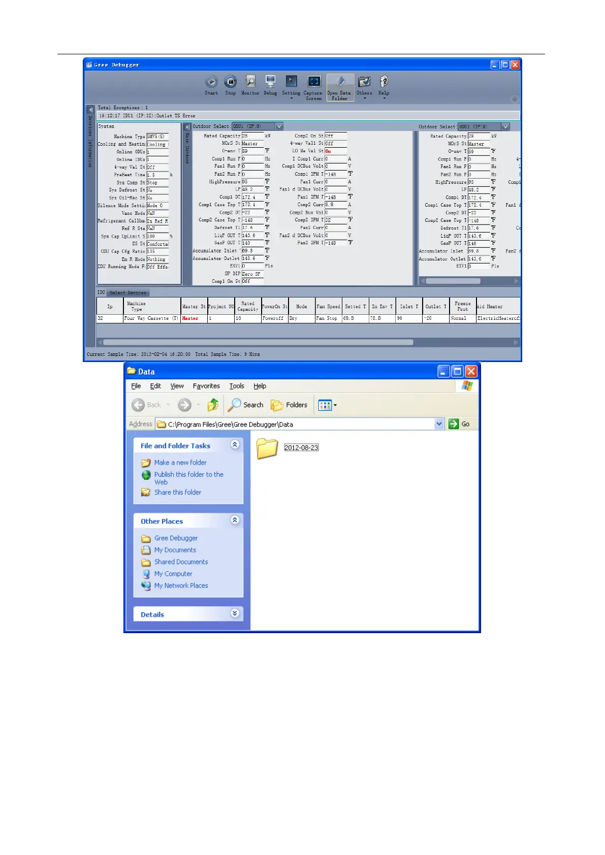Click the IDU table horizontal scrollbar
This screenshot has height=855, width=605.
click(258, 342)
